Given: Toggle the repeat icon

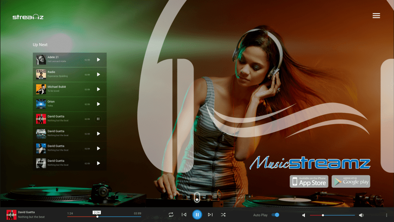Looking at the screenshot, I should 171,215.
